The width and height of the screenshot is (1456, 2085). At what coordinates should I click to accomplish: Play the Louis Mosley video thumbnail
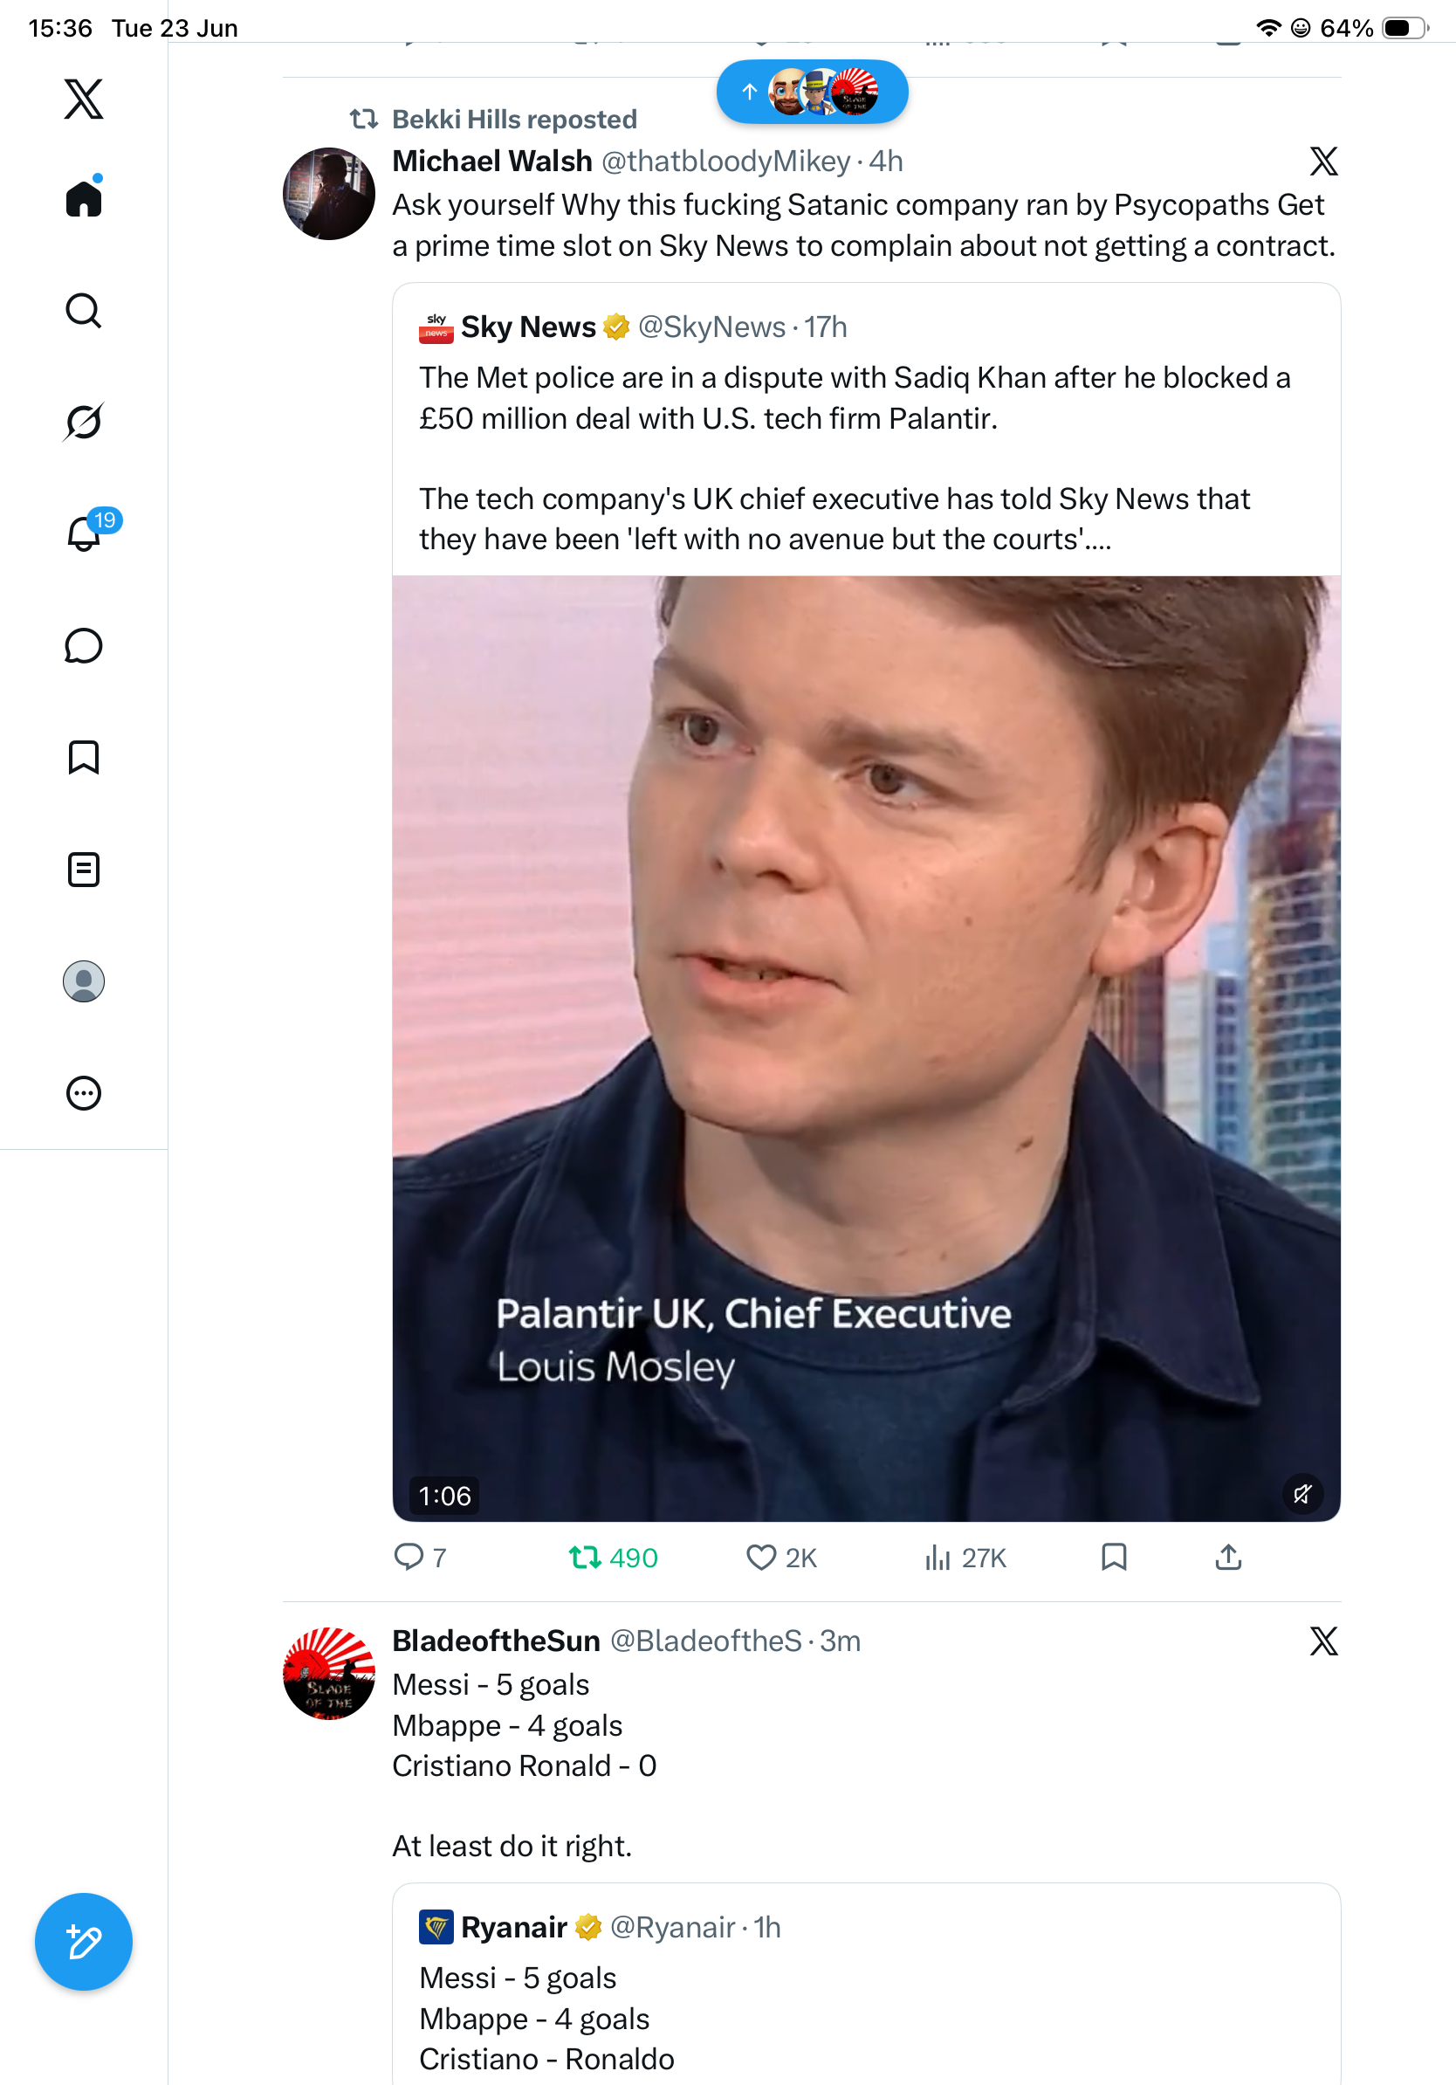866,1048
